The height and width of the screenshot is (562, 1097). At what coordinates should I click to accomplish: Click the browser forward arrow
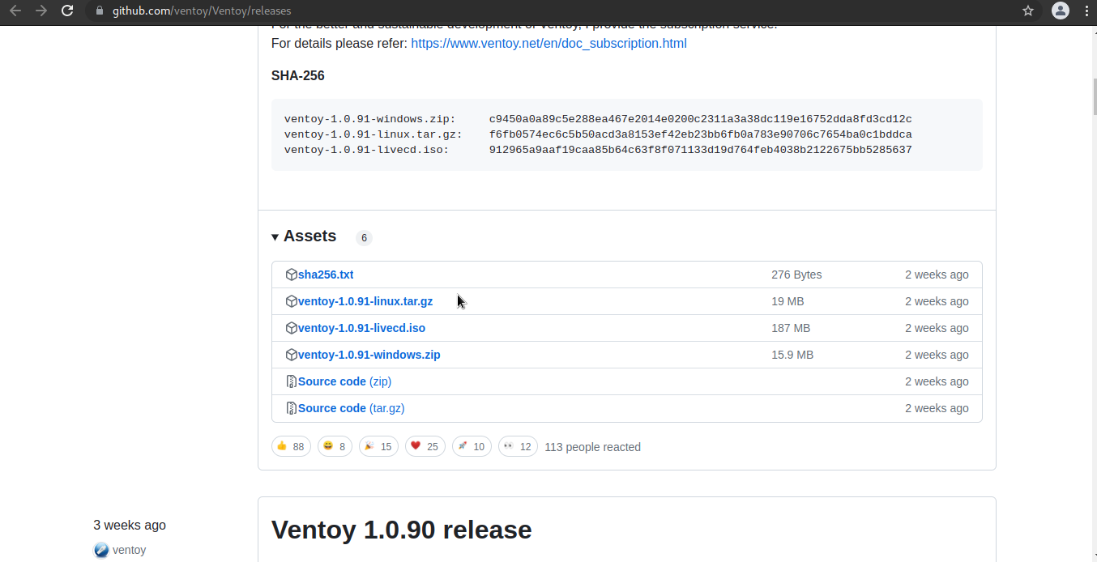coord(41,11)
